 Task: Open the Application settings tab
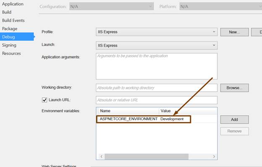point(13,4)
